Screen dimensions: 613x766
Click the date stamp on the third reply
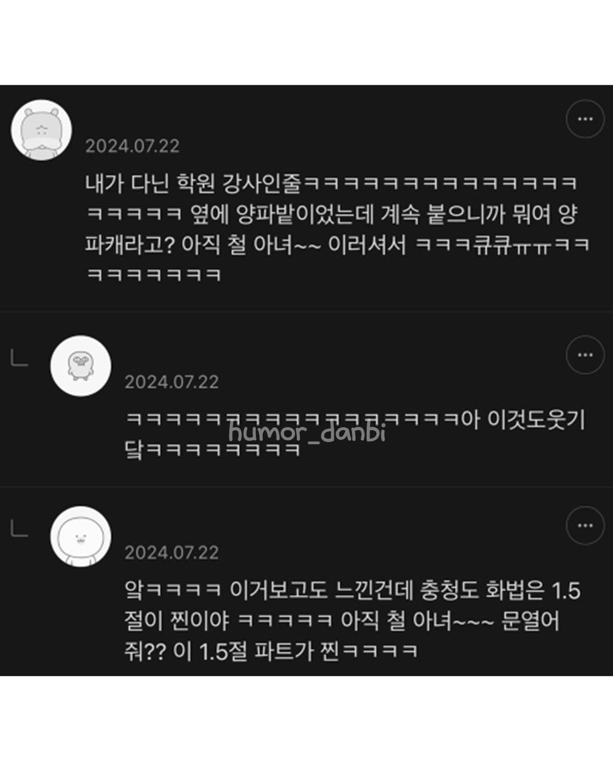(x=171, y=553)
